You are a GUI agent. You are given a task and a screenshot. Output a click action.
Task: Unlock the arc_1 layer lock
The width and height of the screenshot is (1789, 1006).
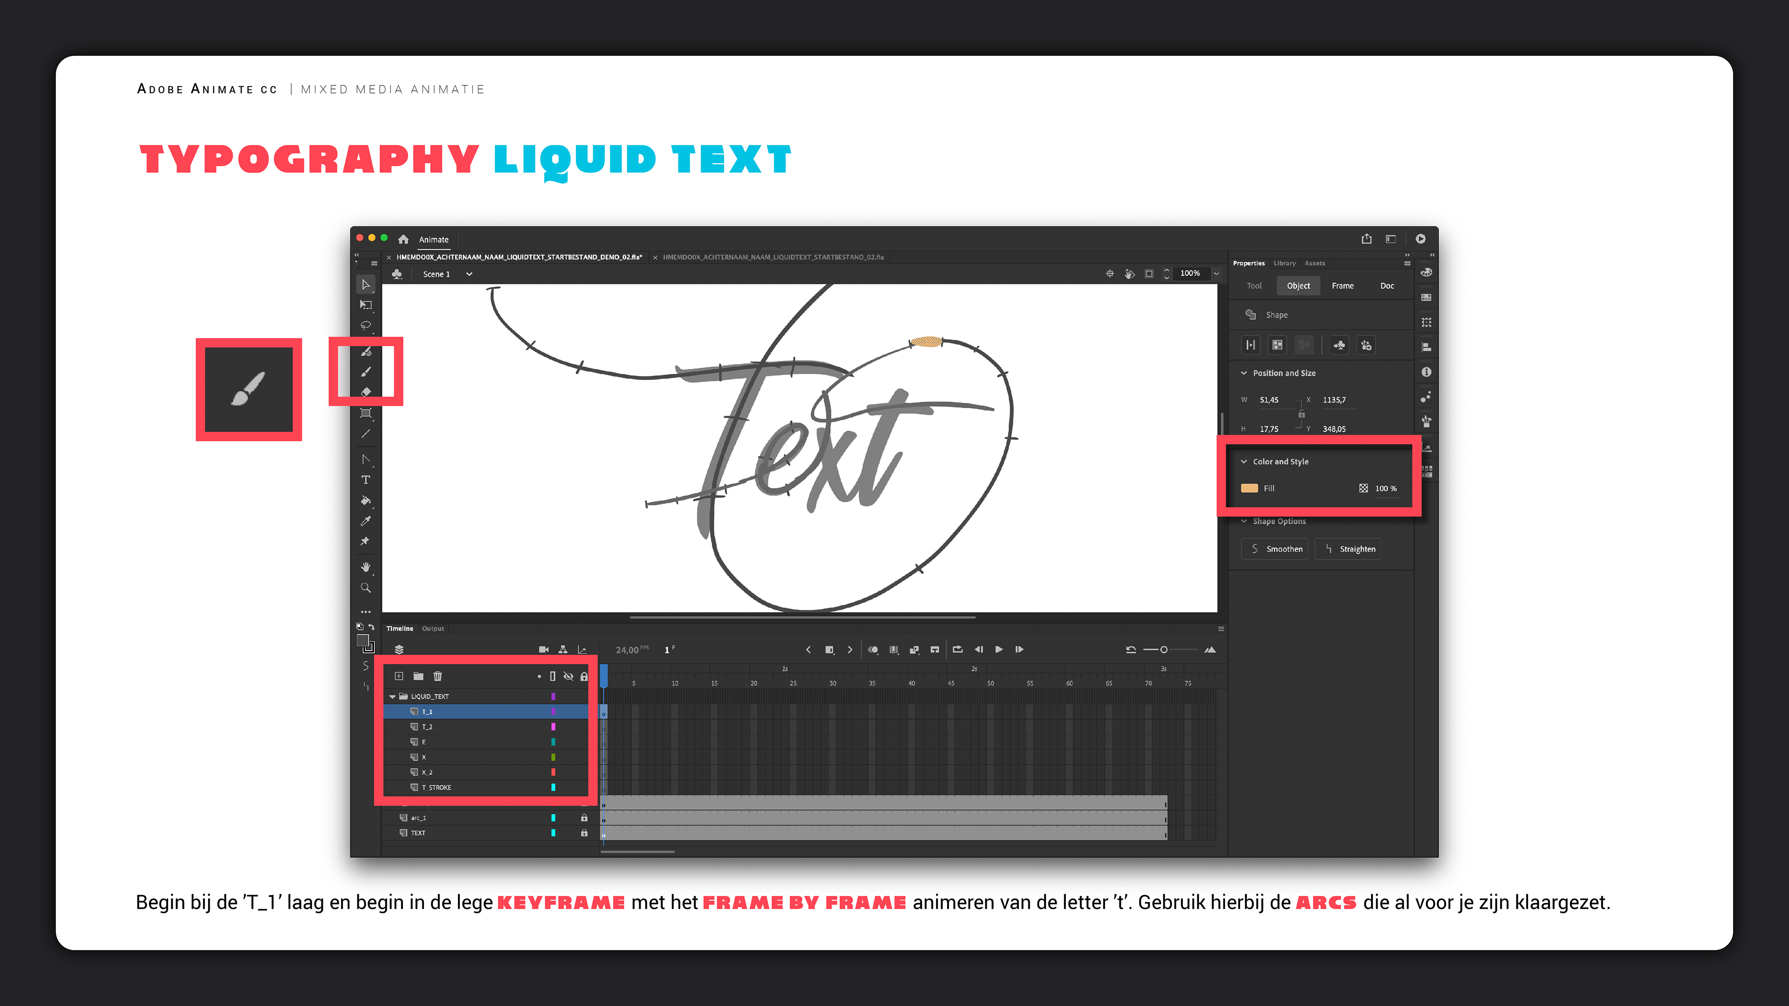tap(584, 818)
